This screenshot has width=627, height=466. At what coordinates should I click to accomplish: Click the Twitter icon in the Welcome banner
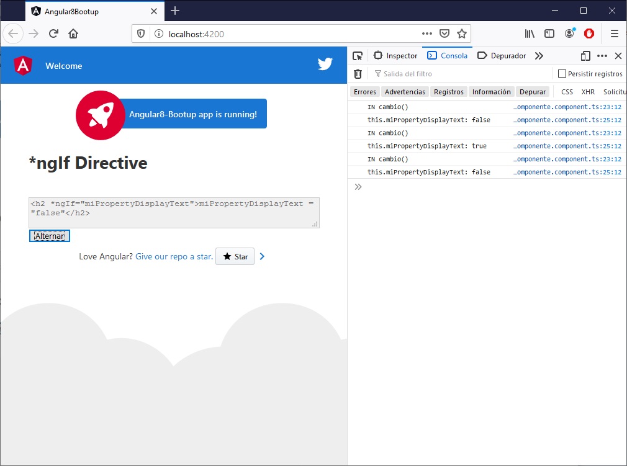tap(325, 64)
